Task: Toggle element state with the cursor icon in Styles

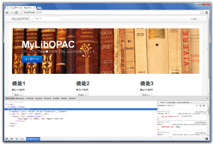Action: coord(200,105)
